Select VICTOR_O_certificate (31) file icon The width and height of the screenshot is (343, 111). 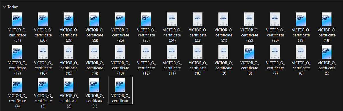click(18, 19)
